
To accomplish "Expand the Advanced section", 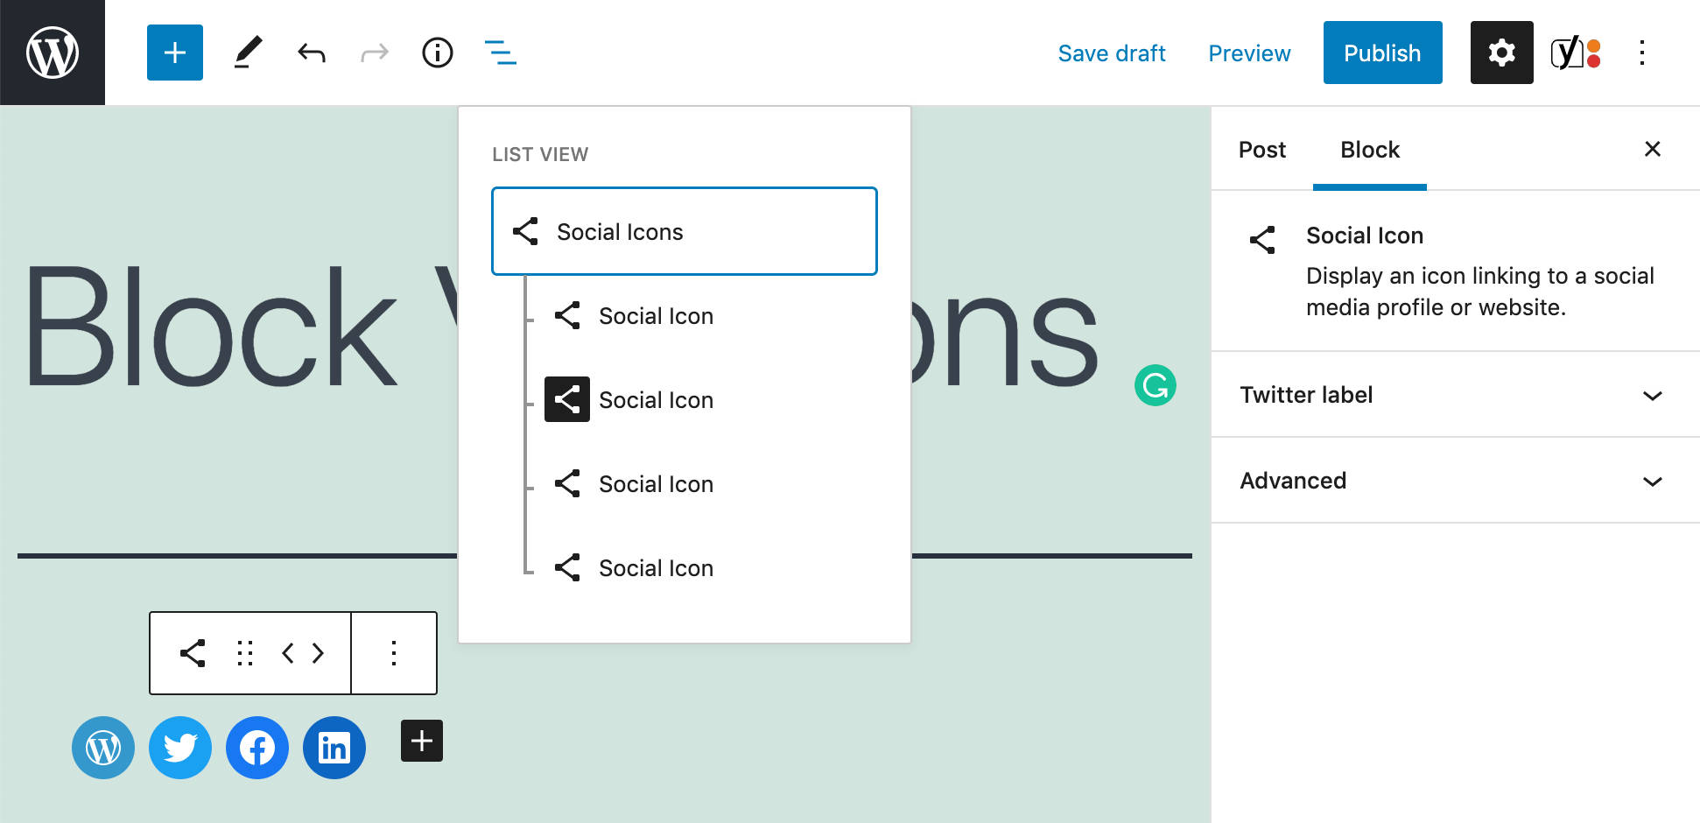I will pos(1453,481).
